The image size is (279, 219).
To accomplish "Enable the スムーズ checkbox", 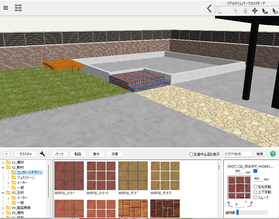I will (255, 197).
